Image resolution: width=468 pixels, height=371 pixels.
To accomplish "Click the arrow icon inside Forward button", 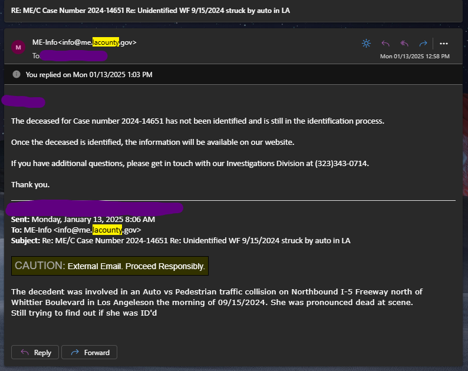I will 75,352.
